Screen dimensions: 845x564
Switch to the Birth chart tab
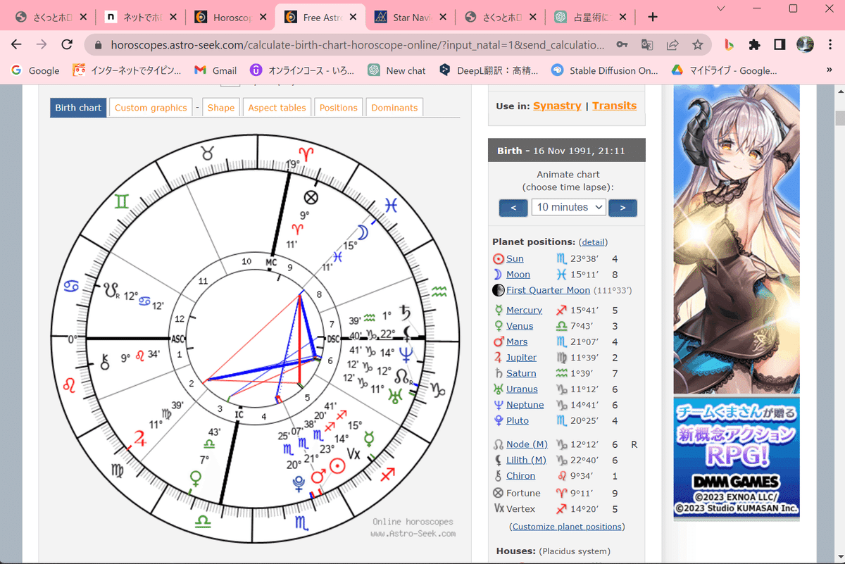click(x=78, y=108)
